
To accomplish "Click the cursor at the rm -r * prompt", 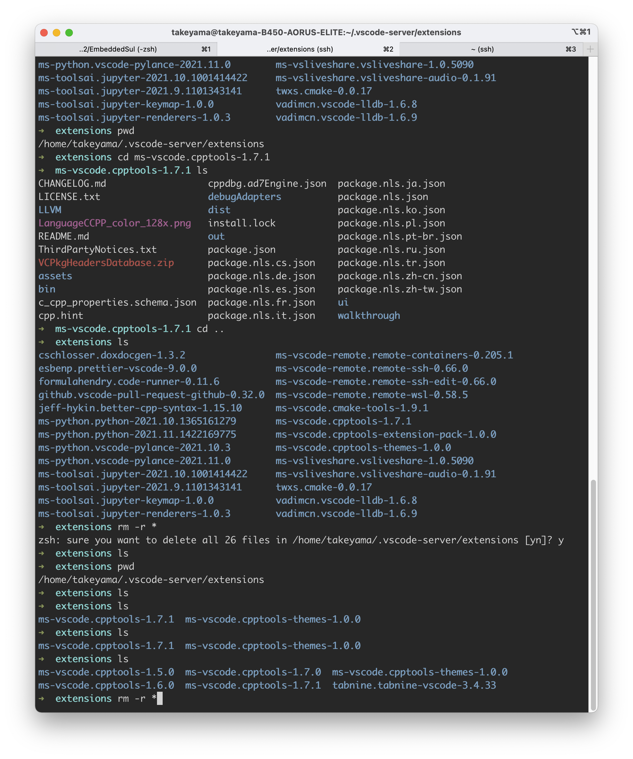I will [x=160, y=699].
